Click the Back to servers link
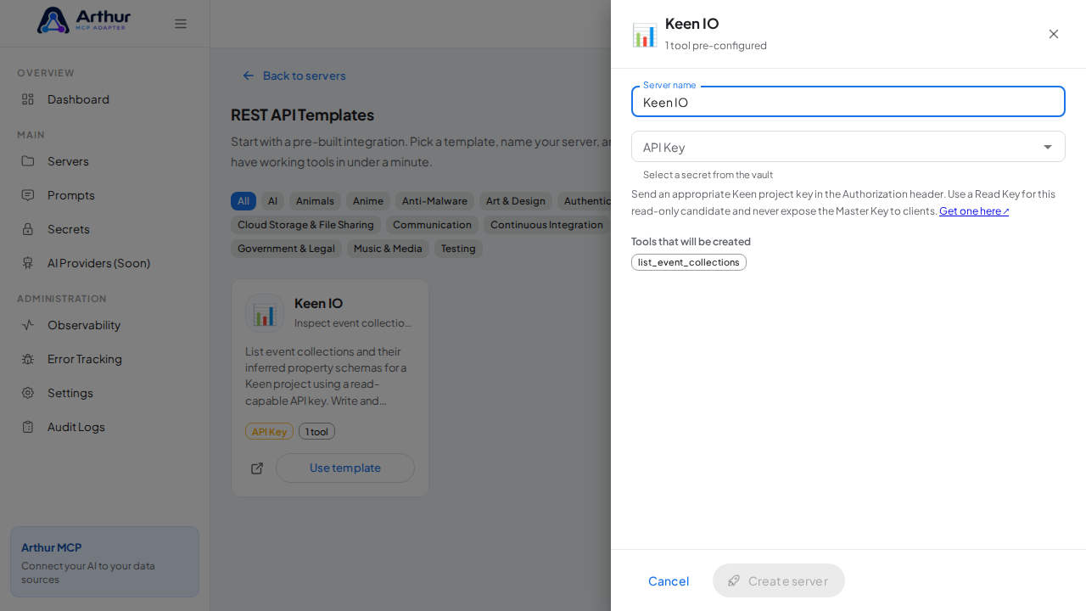This screenshot has height=611, width=1086. click(294, 76)
